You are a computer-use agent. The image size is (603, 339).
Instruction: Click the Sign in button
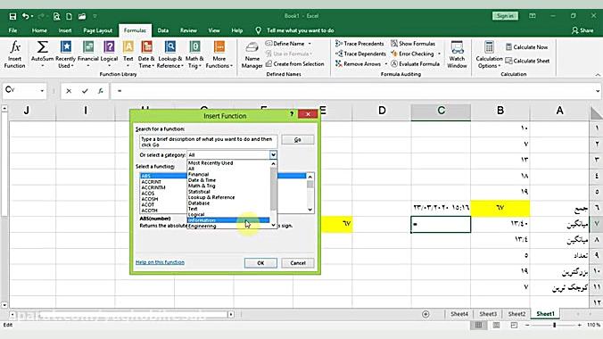[505, 16]
